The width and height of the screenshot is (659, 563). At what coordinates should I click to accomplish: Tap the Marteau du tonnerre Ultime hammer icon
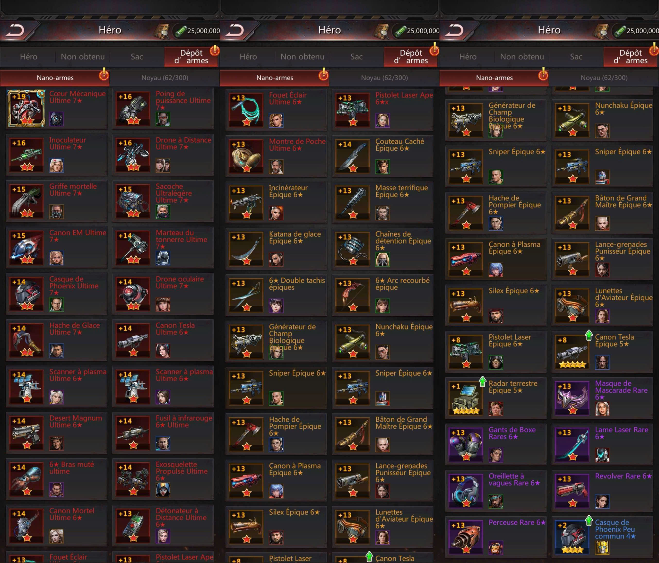coord(133,247)
